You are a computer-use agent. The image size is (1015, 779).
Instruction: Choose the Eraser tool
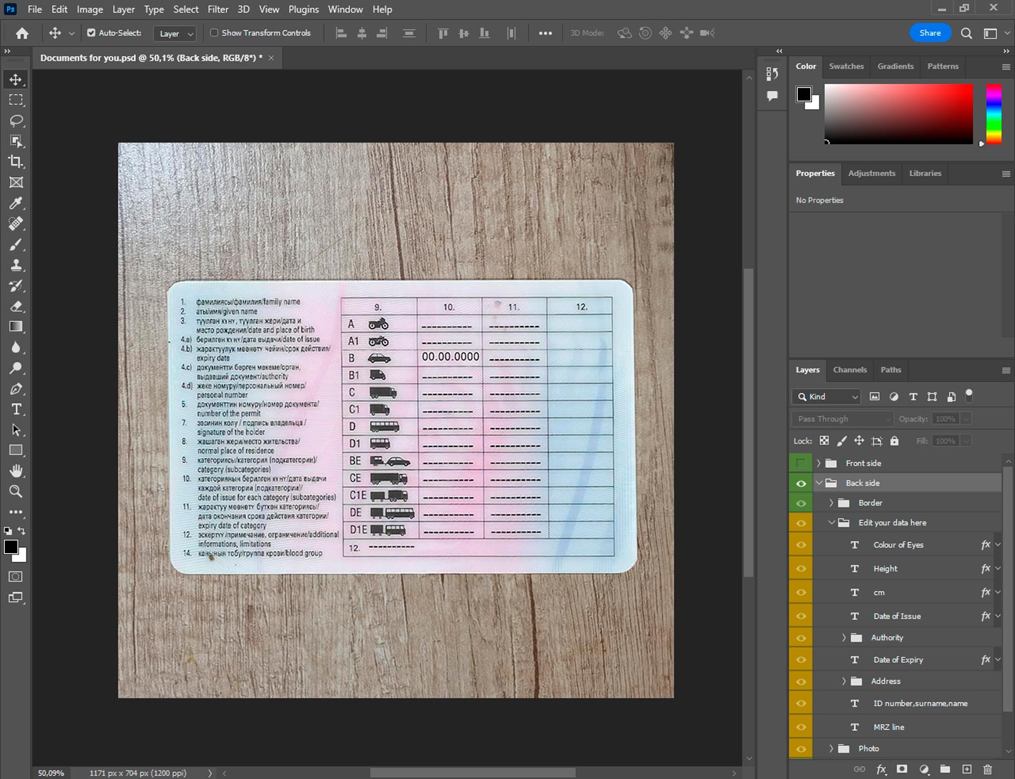click(16, 306)
